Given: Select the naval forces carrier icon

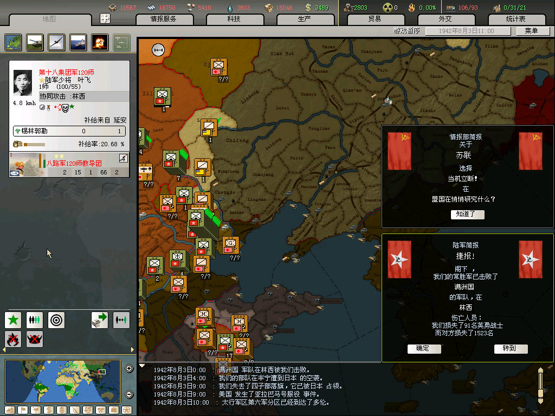Looking at the screenshot, I should (78, 42).
